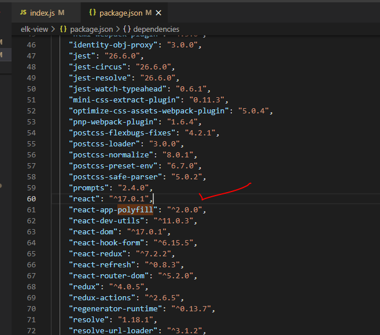Click the braces icon before breadcrumb dependencies
Viewport: 380px width, 335px height.
[127, 30]
